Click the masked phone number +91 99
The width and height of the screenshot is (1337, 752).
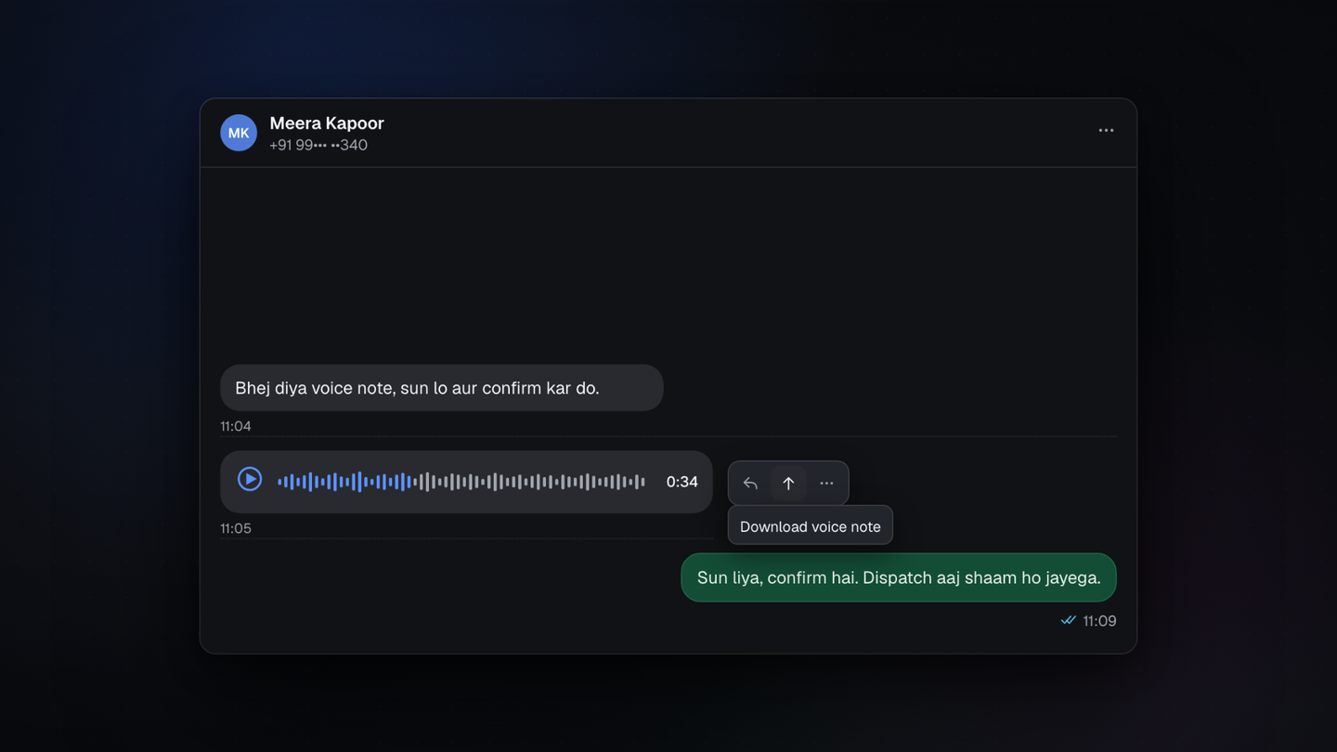(x=318, y=146)
